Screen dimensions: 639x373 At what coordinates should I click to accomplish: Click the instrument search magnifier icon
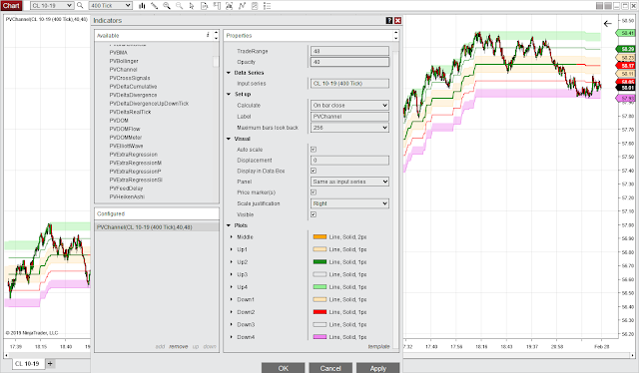click(x=80, y=5)
